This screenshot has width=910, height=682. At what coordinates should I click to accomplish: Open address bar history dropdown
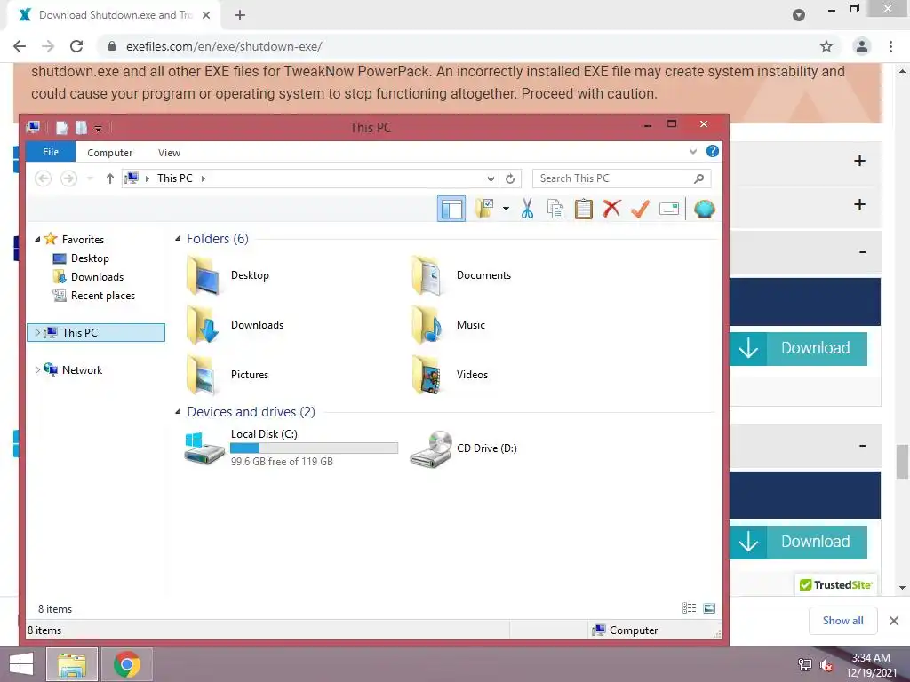tap(491, 178)
